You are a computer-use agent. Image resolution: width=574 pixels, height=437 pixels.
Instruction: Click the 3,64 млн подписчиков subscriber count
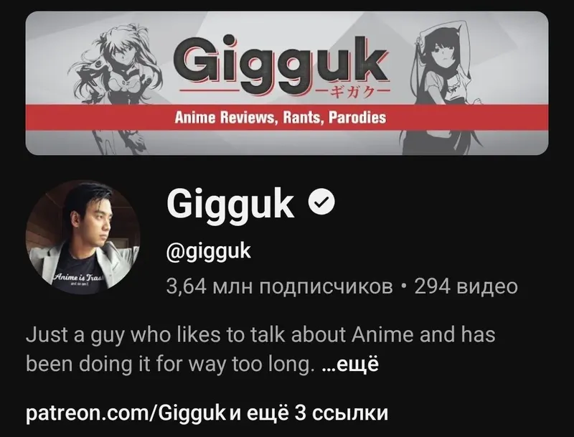pyautogui.click(x=279, y=286)
